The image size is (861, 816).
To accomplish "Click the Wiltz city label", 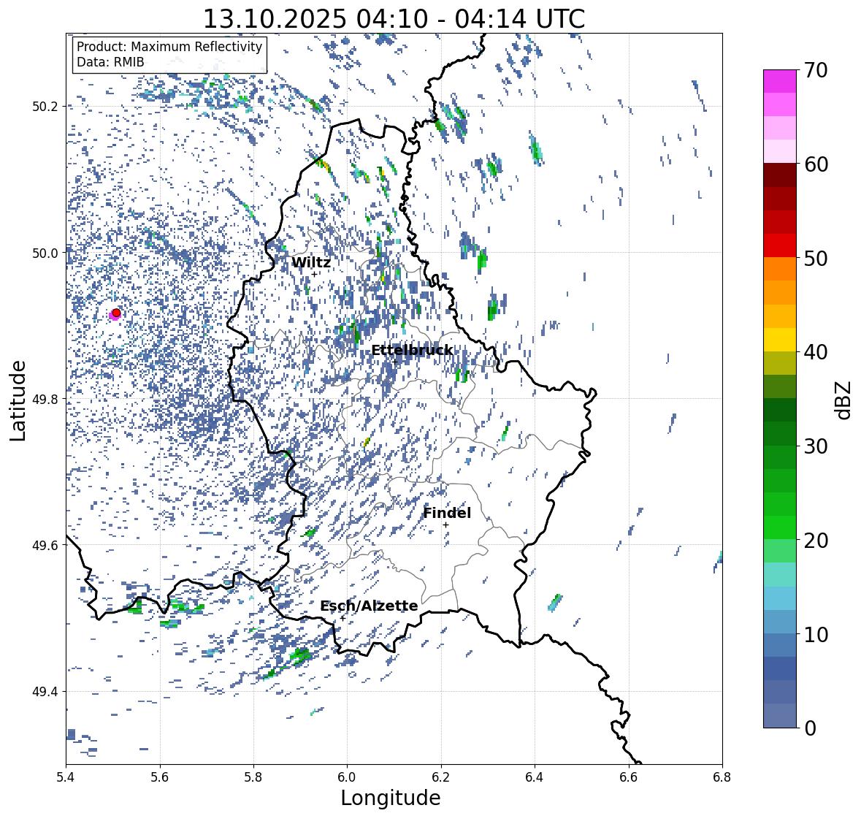I will [311, 262].
